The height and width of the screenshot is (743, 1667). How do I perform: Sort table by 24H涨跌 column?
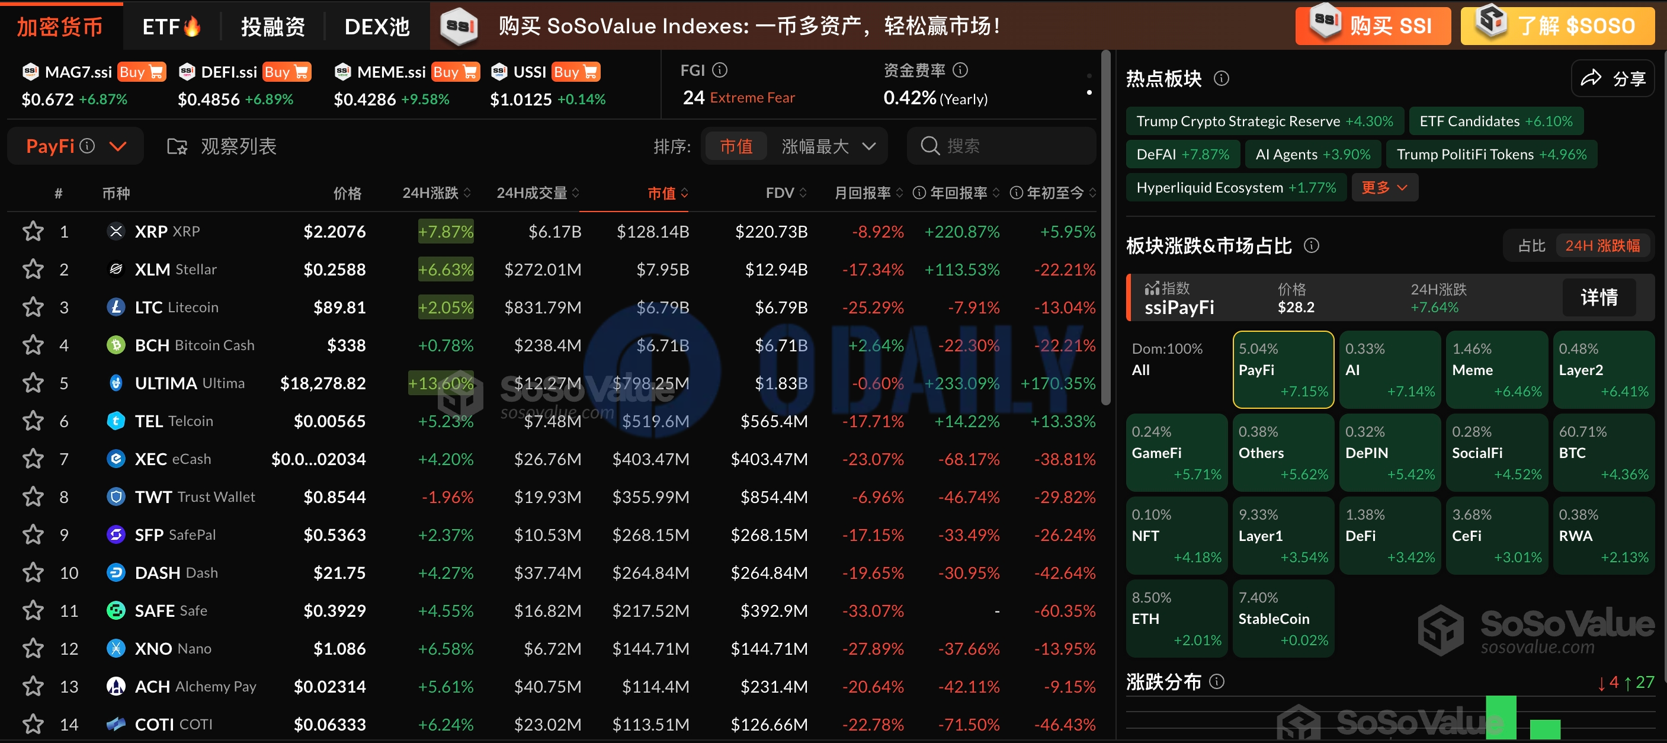tap(437, 193)
